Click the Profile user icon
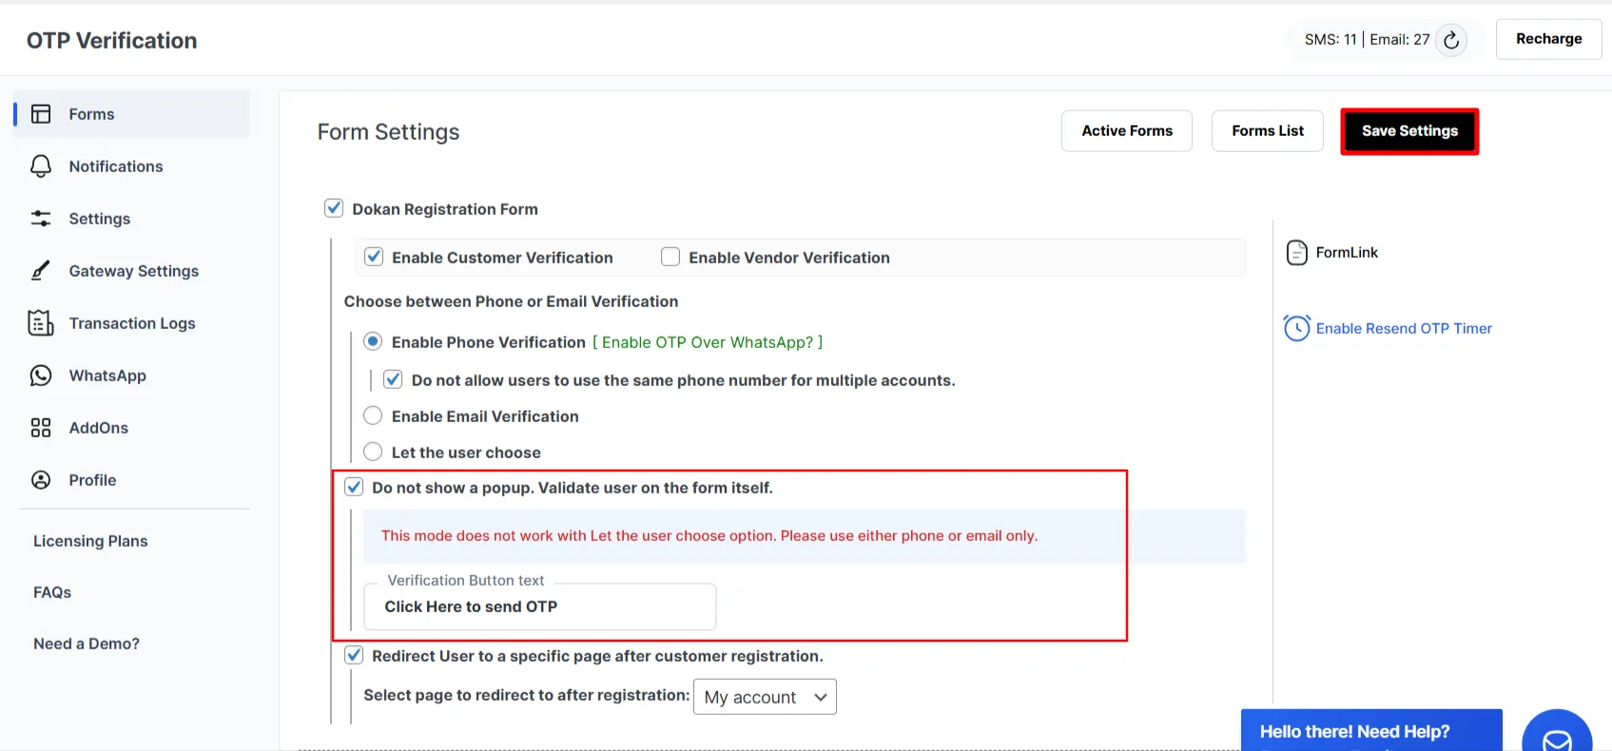The height and width of the screenshot is (751, 1612). (41, 480)
